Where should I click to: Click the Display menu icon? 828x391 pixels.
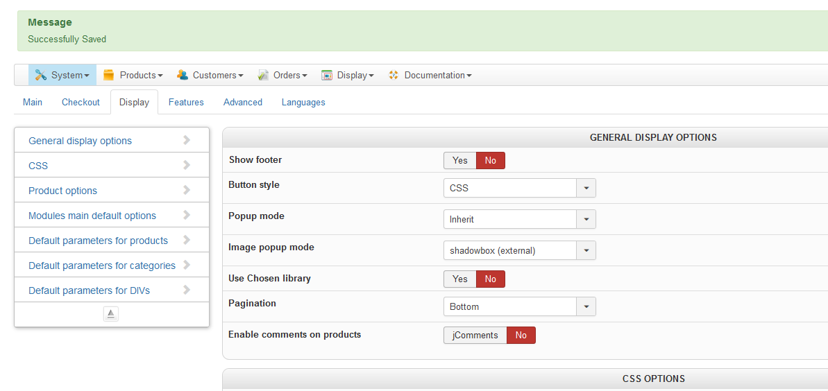(x=327, y=75)
